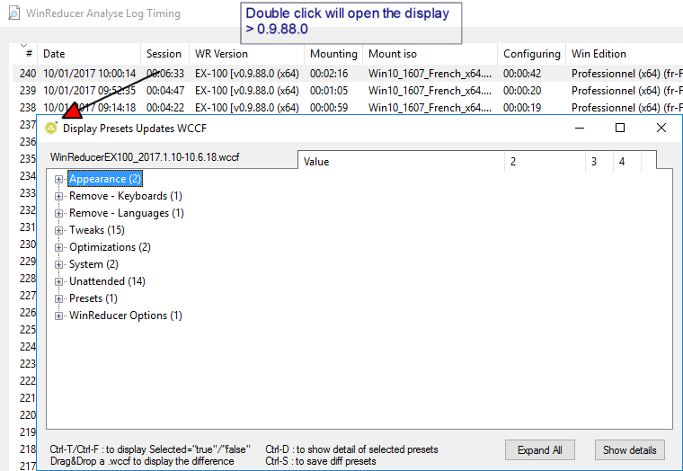This screenshot has width=683, height=471.
Task: Select log row number 220
Action: 28,415
